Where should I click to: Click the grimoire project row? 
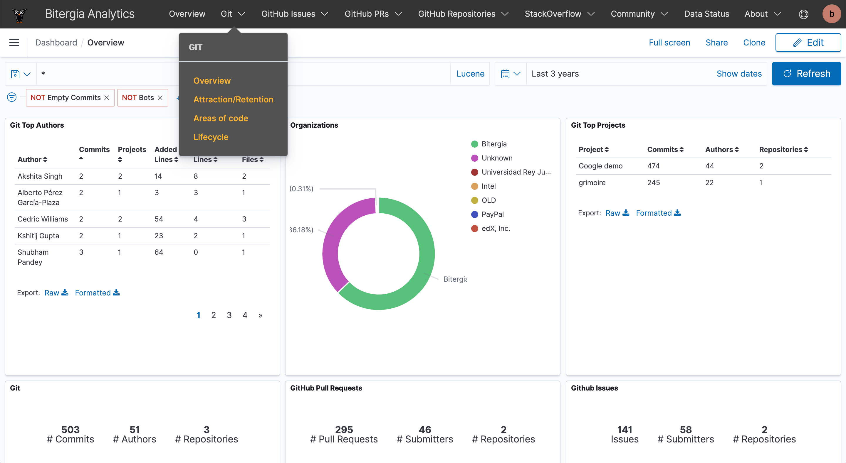703,183
